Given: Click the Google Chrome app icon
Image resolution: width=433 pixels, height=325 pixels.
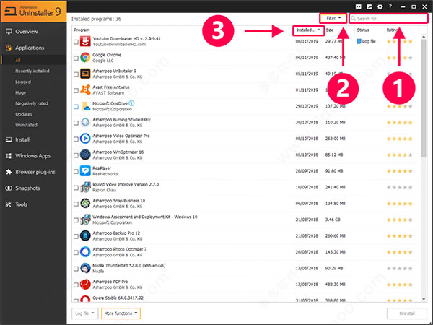Looking at the screenshot, I should (85, 58).
